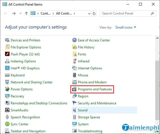The image size is (160, 134).
Task: Click the vertical scrollbar thumb
Action: (x=157, y=90)
